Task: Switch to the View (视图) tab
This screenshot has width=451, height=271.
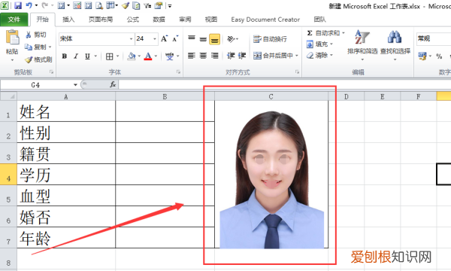Action: (211, 20)
